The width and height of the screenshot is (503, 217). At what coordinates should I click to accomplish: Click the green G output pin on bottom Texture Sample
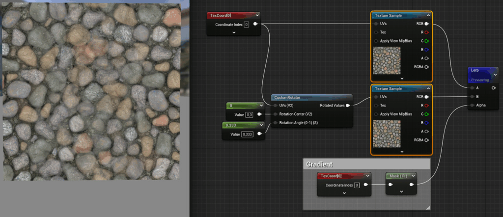click(x=426, y=114)
